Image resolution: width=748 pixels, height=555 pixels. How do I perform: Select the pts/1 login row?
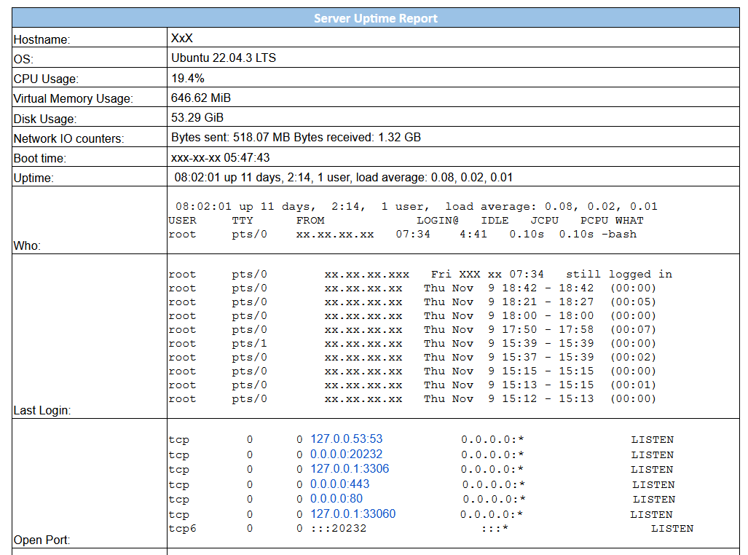[x=413, y=344]
